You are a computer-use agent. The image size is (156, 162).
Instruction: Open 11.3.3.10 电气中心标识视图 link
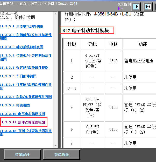[23, 114]
